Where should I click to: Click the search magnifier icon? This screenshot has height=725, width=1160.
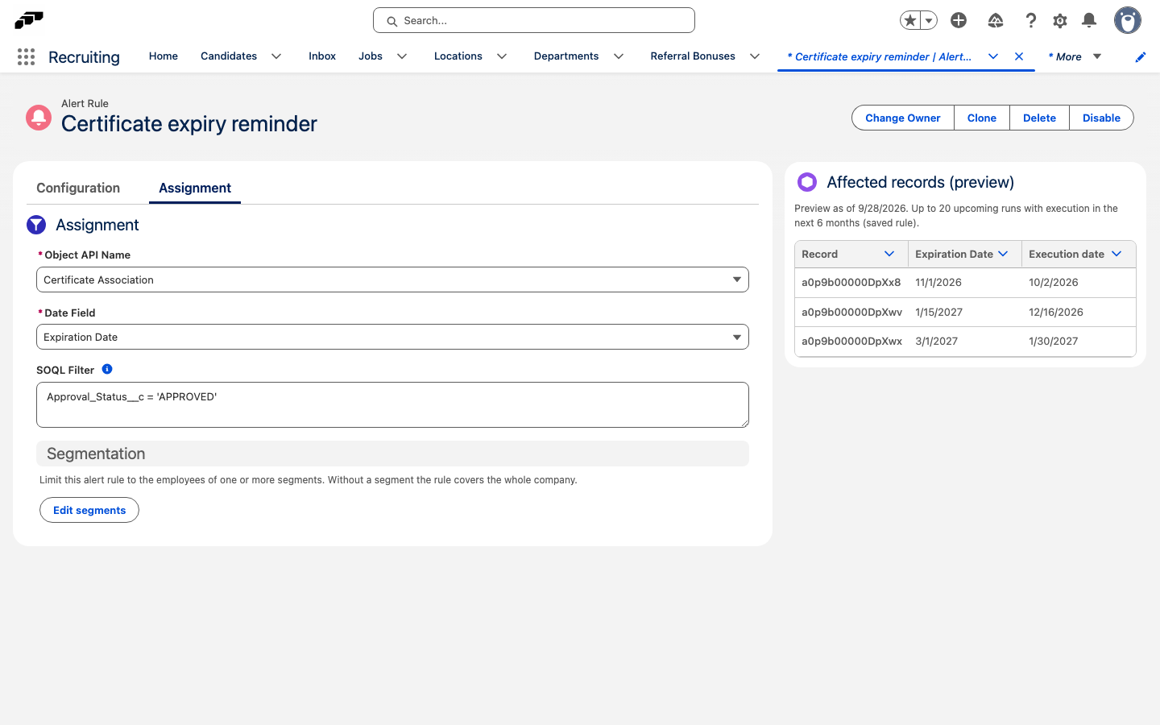point(391,21)
